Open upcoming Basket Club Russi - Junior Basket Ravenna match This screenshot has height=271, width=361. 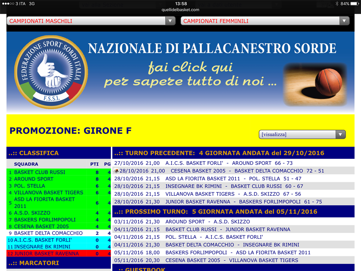coord(233,229)
